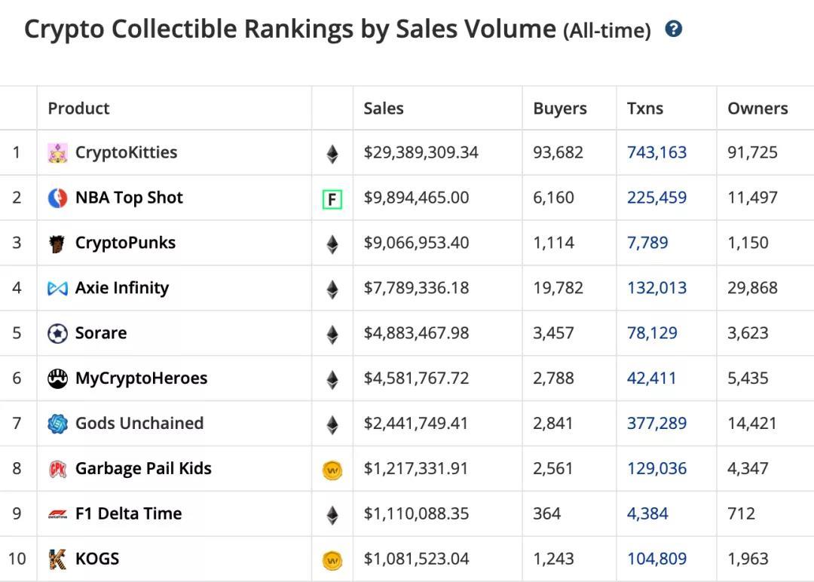The image size is (814, 582).
Task: Open the CryptoKitties 743,163 transactions link
Action: pyautogui.click(x=656, y=152)
